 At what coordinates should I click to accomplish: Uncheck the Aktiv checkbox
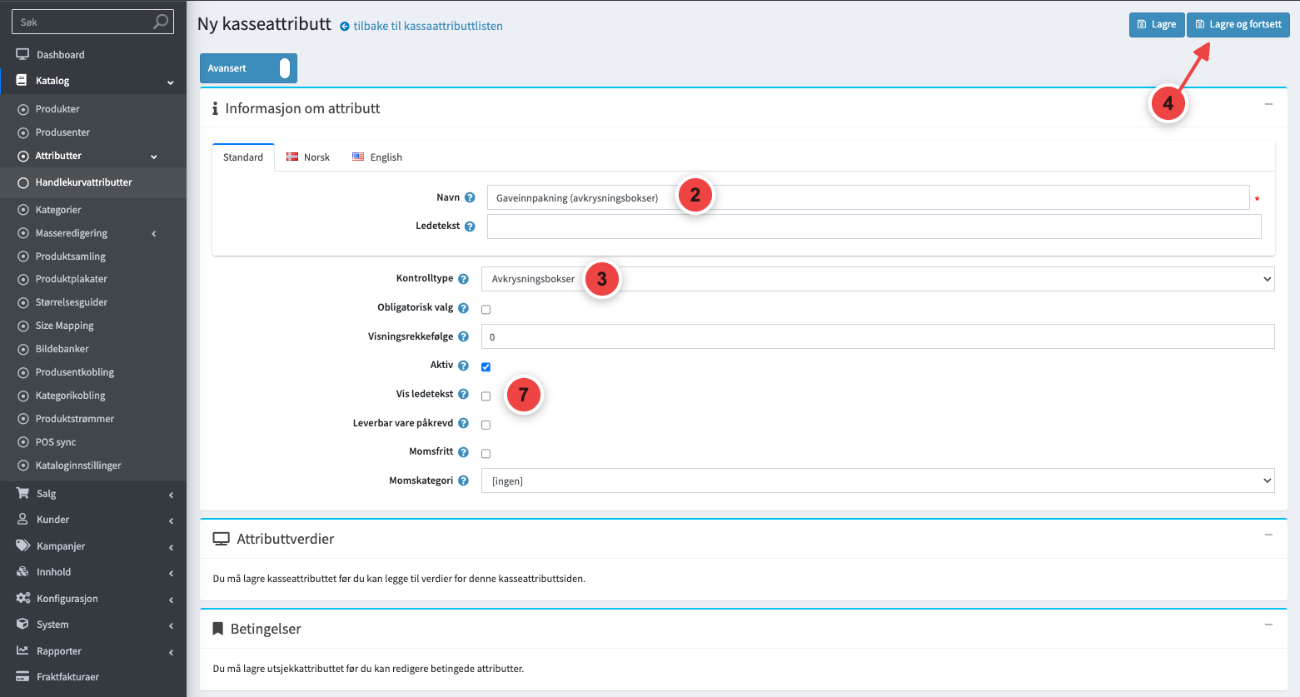(486, 366)
